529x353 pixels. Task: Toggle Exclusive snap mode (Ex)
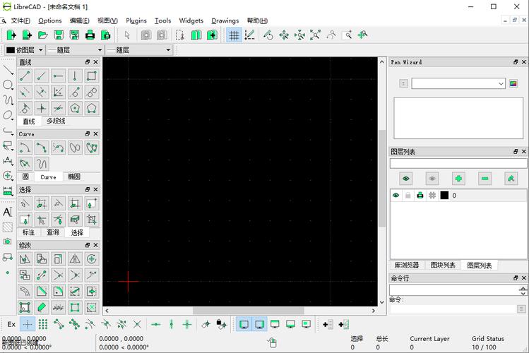(x=11, y=324)
